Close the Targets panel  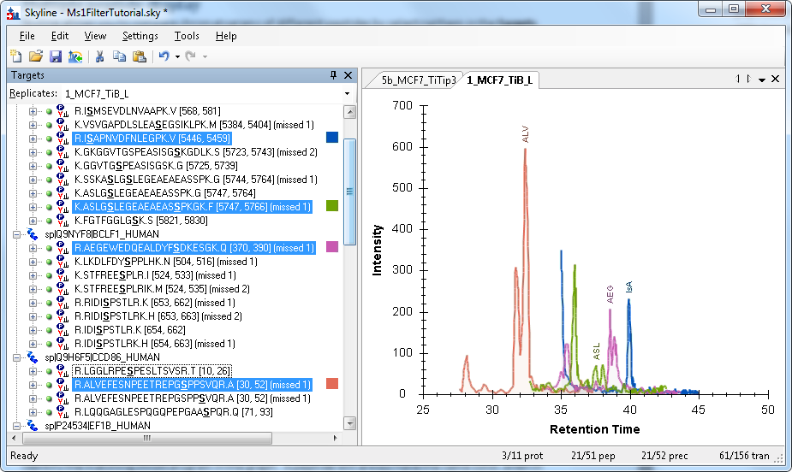point(348,75)
